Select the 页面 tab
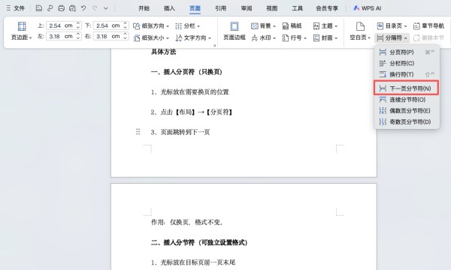Image resolution: width=451 pixels, height=270 pixels. click(195, 8)
